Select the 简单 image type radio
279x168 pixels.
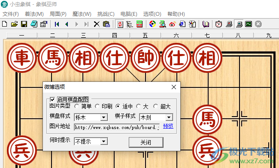[x=77, y=106]
